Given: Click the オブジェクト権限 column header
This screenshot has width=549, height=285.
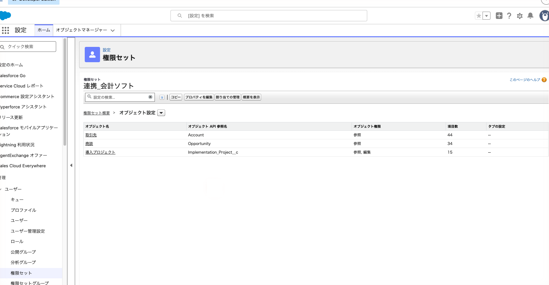Looking at the screenshot, I should pos(367,126).
